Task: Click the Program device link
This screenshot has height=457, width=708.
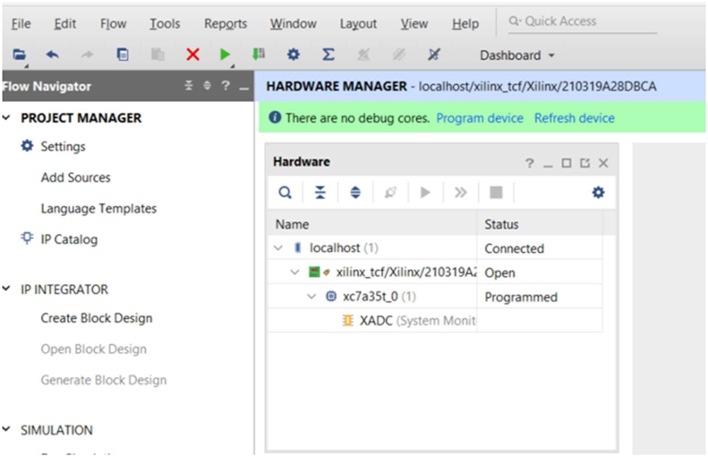Action: pos(480,118)
